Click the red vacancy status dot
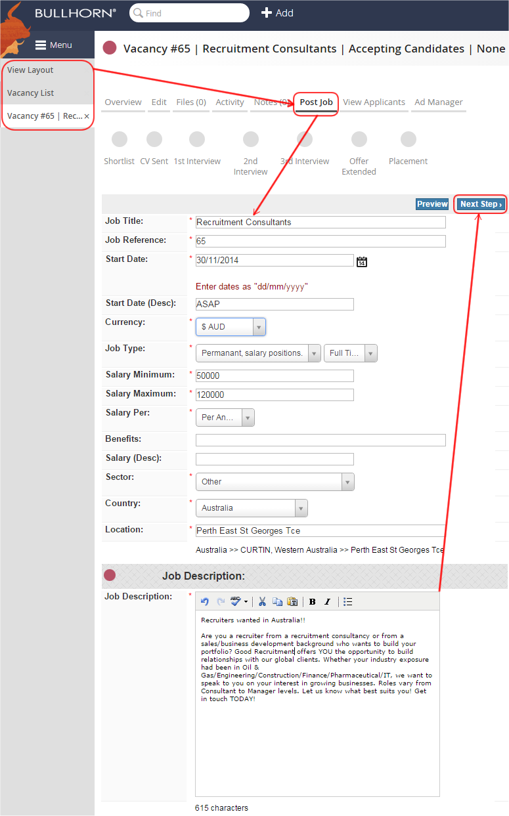This screenshot has height=816, width=509. (110, 48)
